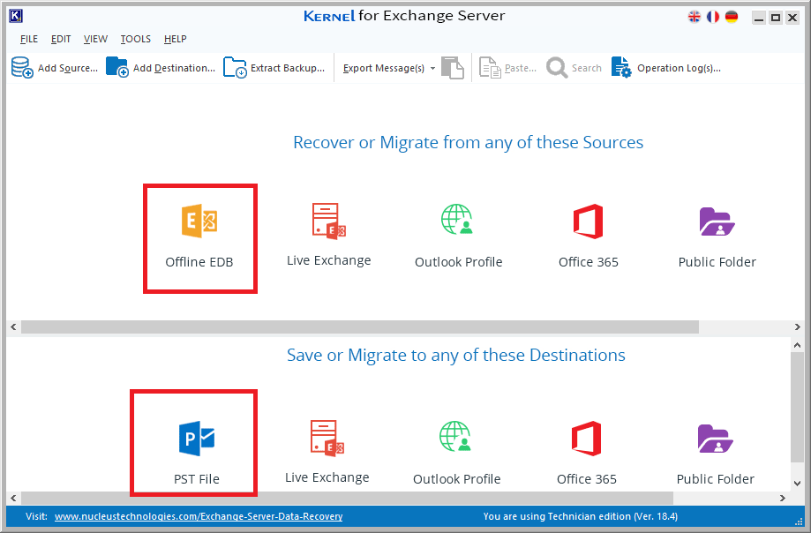Click 'Recover or Migrate from any of these Sources' heading
811x533 pixels.
point(468,142)
